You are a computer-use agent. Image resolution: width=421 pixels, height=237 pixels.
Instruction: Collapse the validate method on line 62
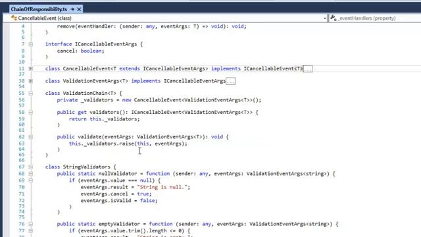tap(31, 137)
